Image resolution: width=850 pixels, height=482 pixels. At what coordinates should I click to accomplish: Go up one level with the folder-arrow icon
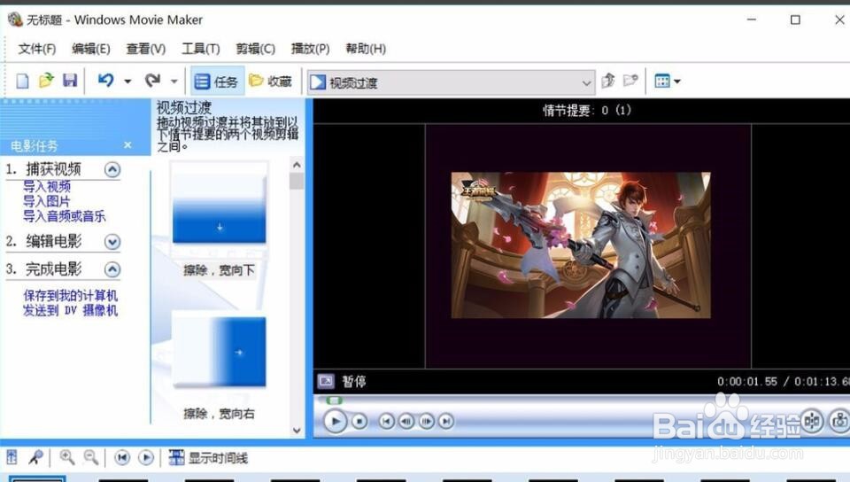607,81
